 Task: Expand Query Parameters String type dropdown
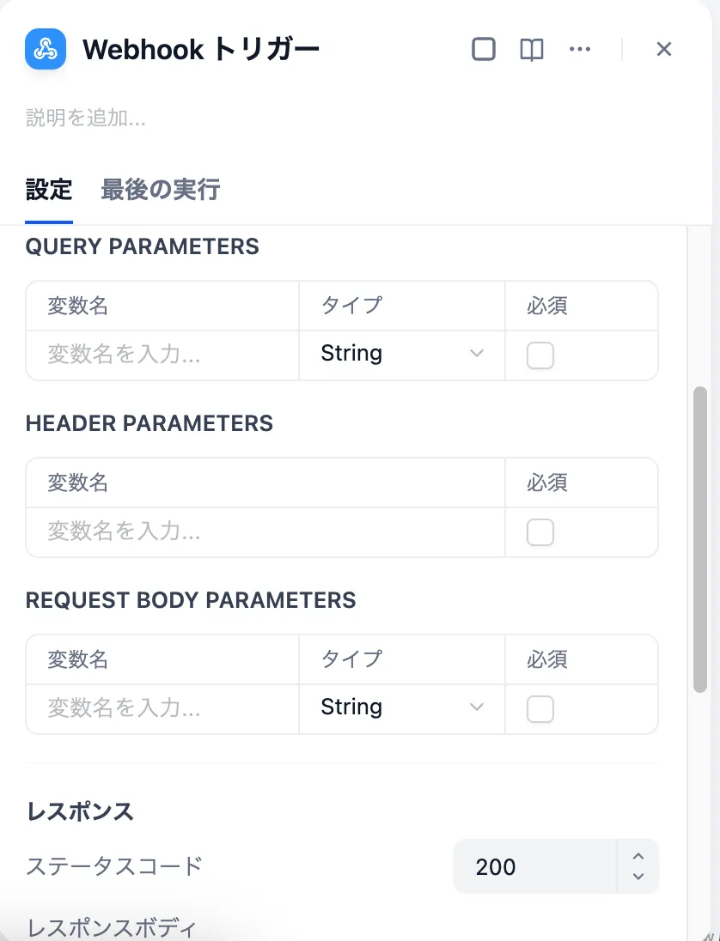coord(401,354)
